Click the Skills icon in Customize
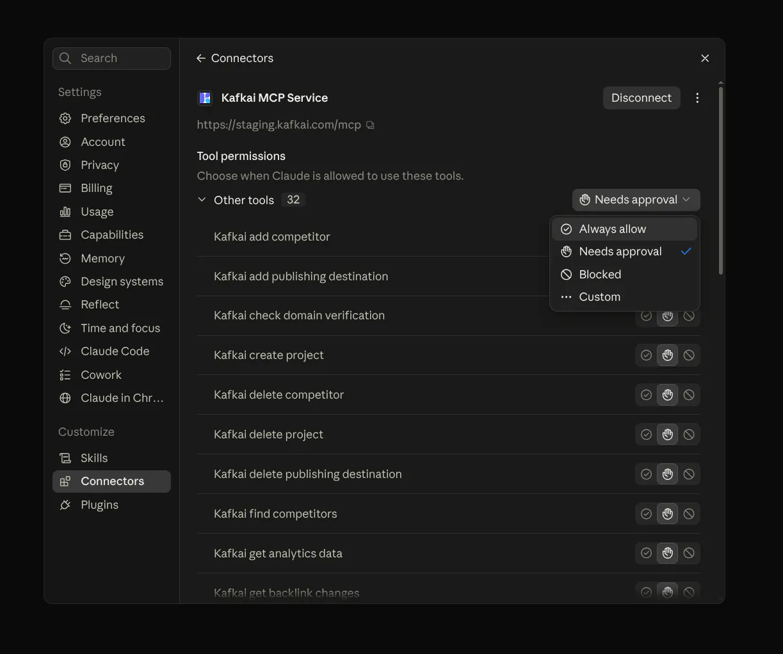The height and width of the screenshot is (654, 783). (x=65, y=458)
